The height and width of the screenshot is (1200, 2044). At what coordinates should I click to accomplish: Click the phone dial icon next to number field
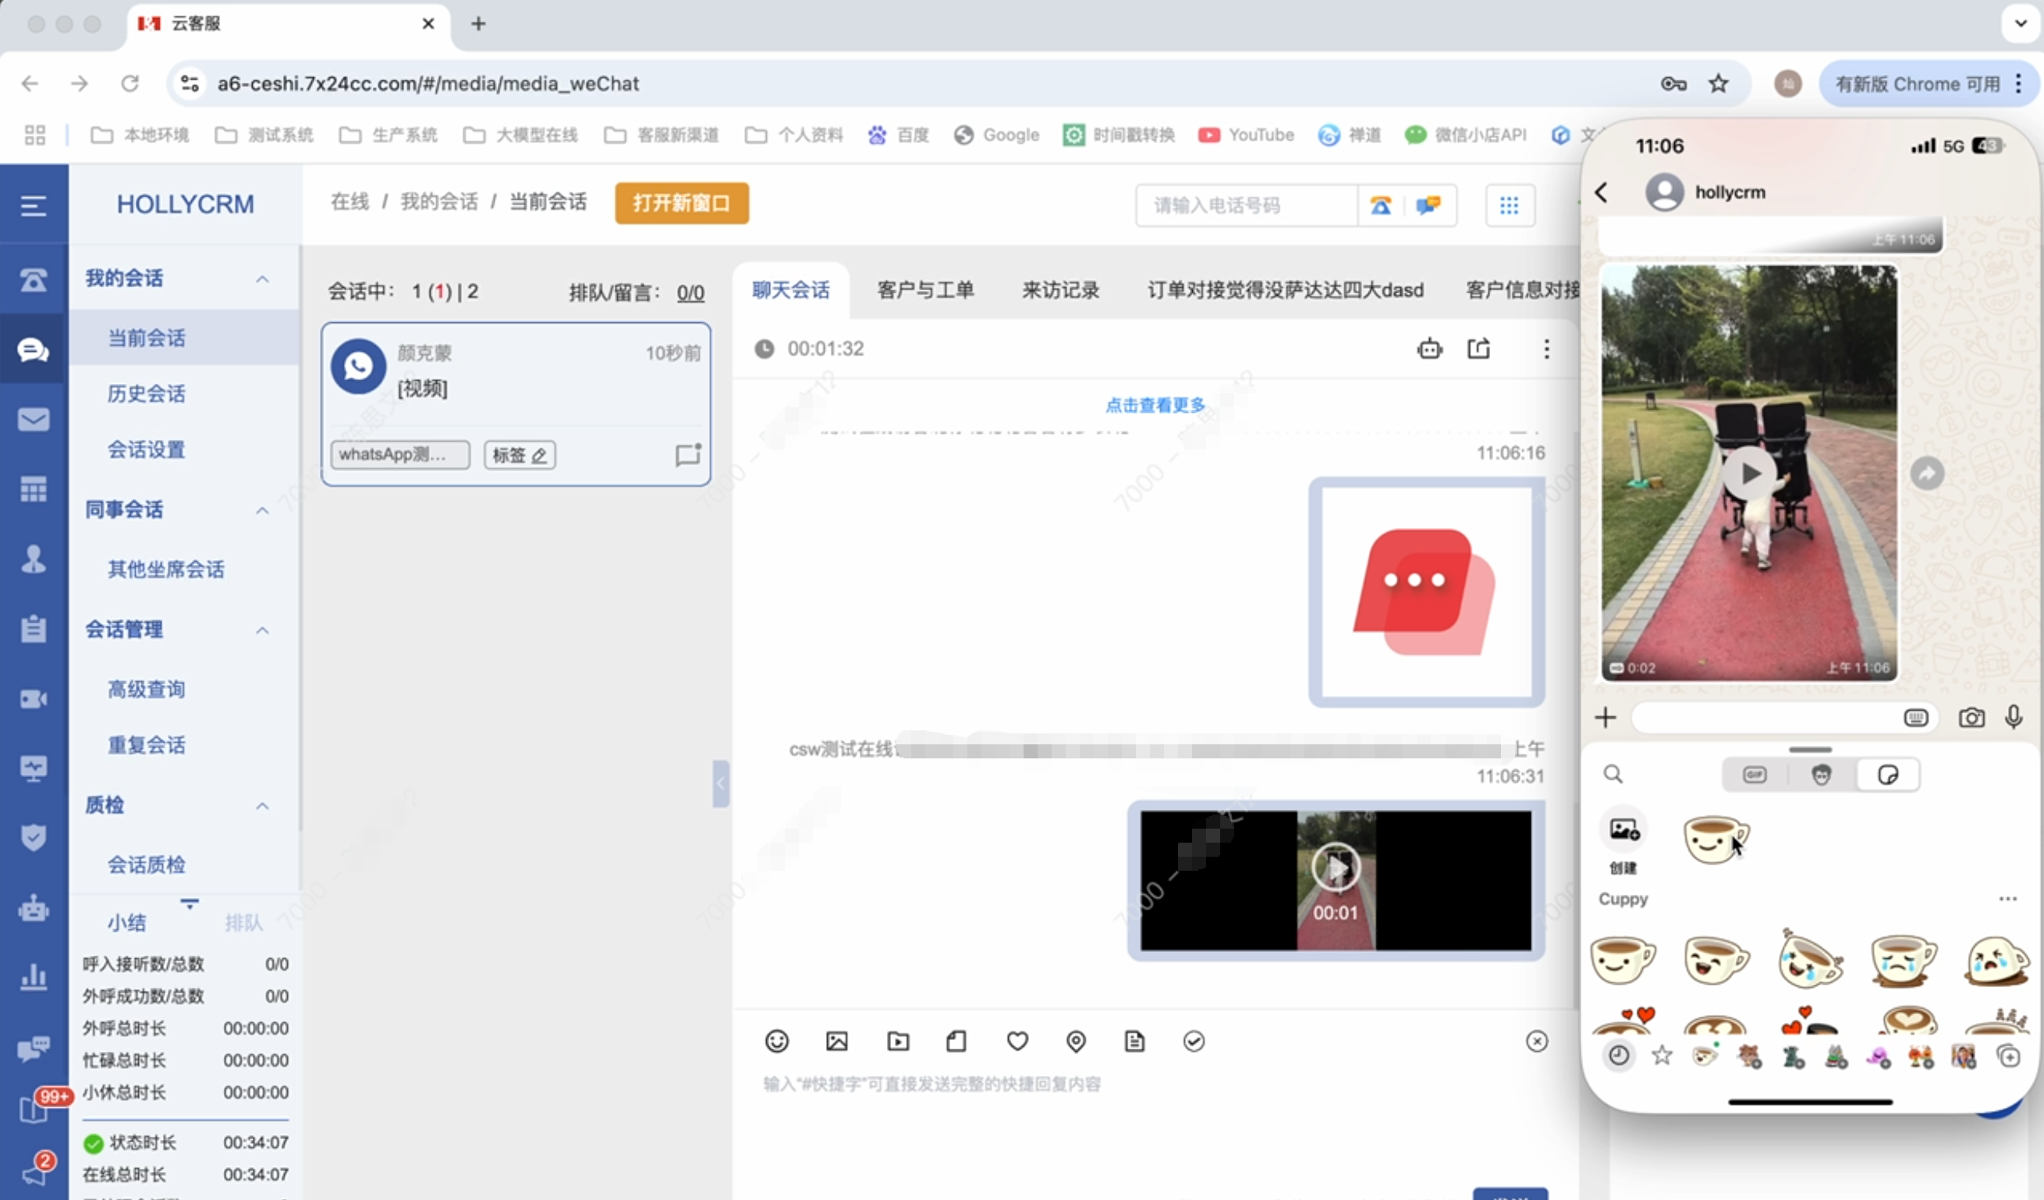pos(1381,205)
